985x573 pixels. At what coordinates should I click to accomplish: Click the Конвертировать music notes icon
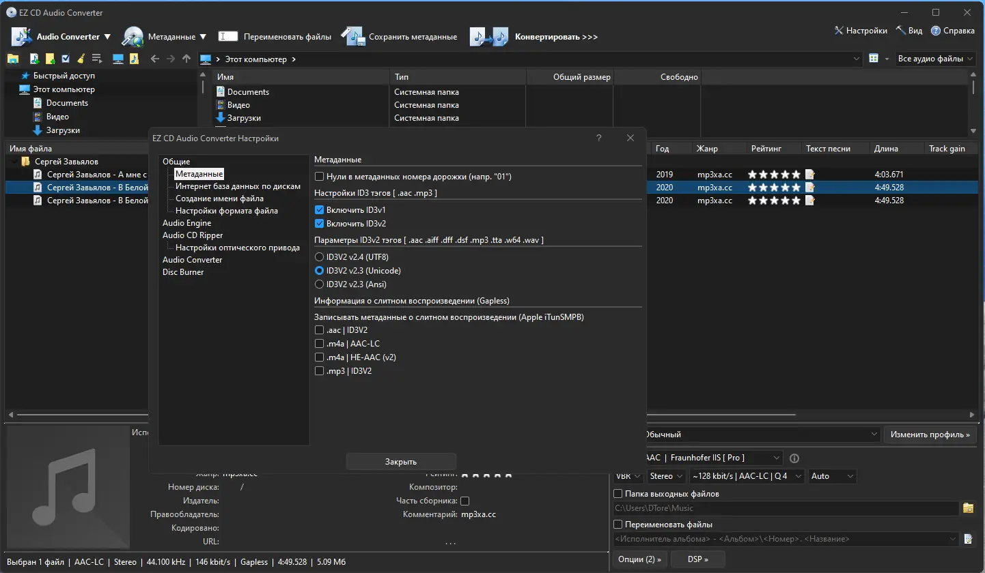coord(490,37)
